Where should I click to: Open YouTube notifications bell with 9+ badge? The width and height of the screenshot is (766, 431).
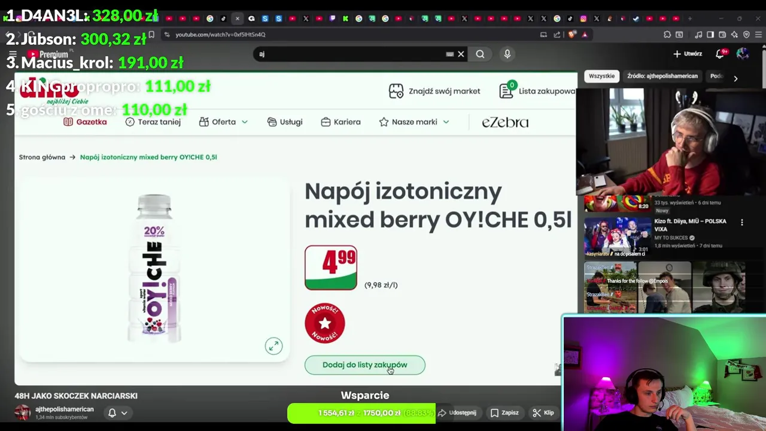pos(721,54)
